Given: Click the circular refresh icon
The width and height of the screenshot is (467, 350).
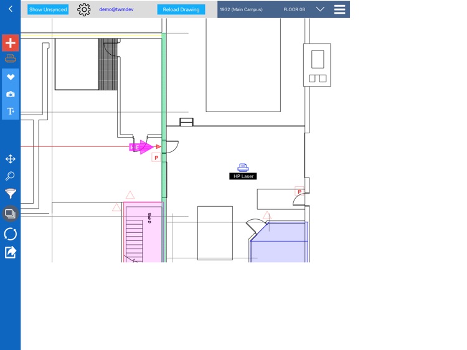Looking at the screenshot, I should pos(11,234).
